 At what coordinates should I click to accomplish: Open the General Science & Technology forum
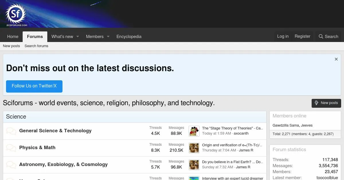coord(55,131)
